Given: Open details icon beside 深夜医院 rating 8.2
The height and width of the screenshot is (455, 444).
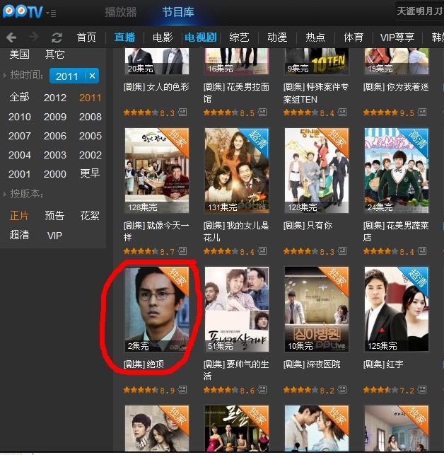Looking at the screenshot, I should [x=342, y=389].
